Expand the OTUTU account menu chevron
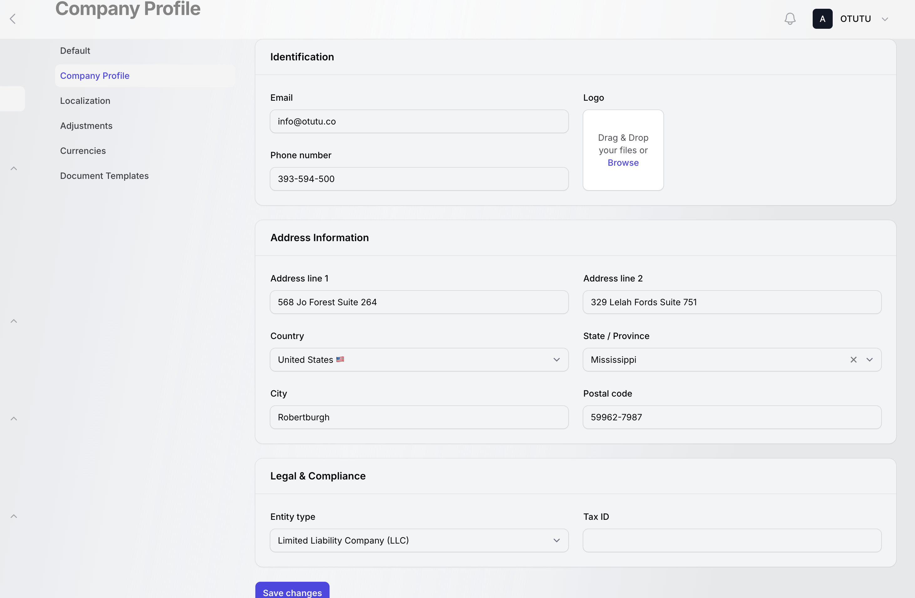The height and width of the screenshot is (598, 915). [x=885, y=19]
